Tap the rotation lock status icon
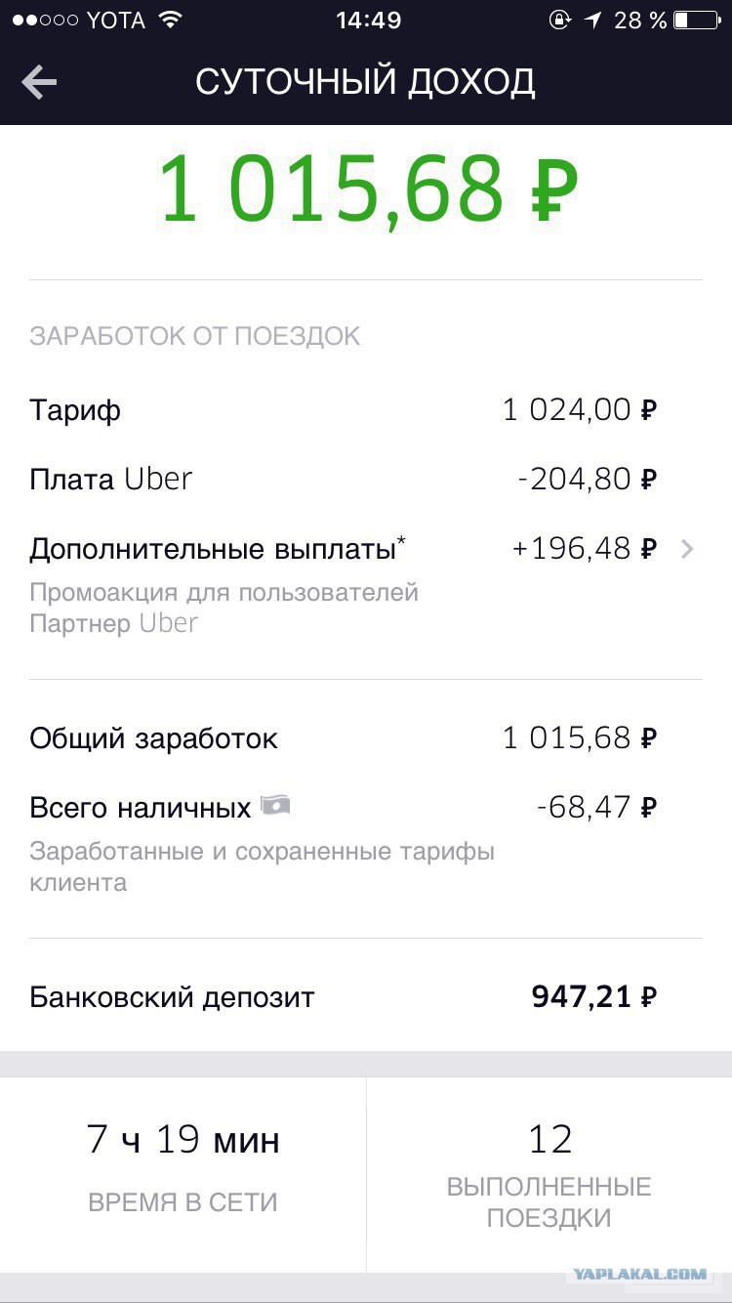732x1303 pixels. 559,20
